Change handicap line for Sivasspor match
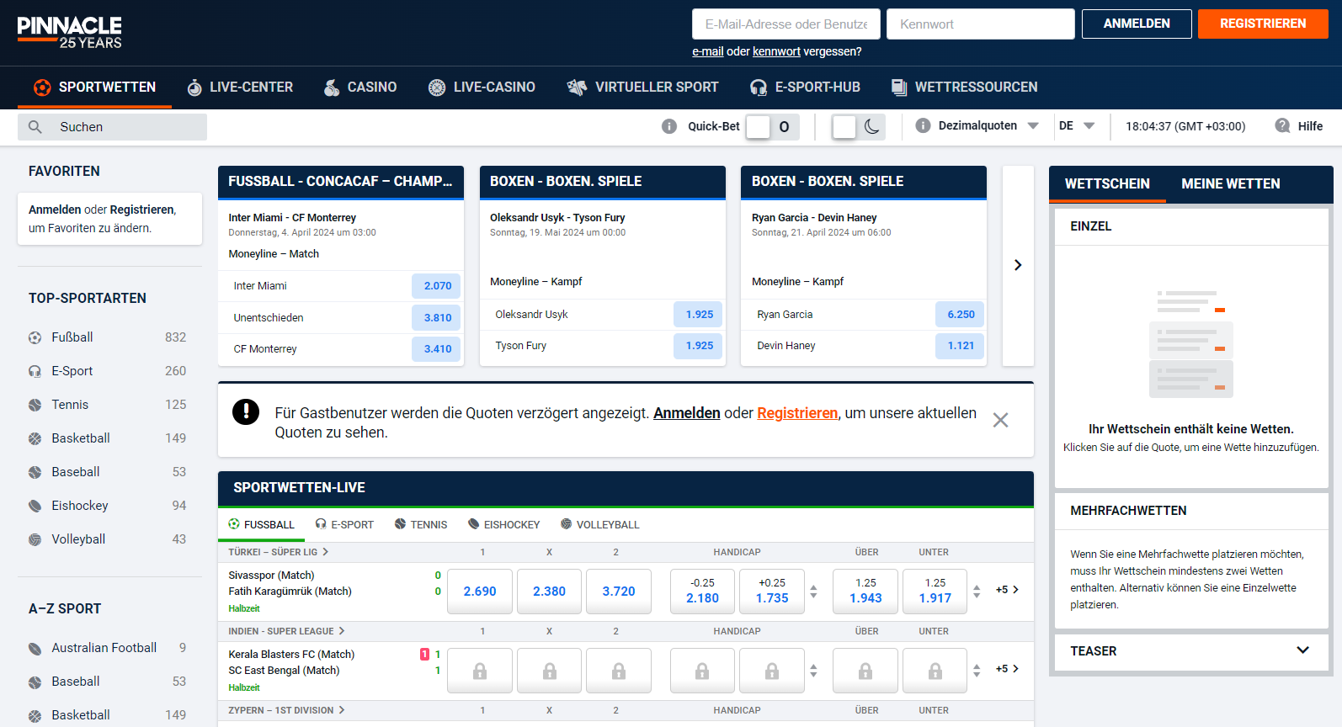Image resolution: width=1342 pixels, height=727 pixels. click(x=813, y=592)
